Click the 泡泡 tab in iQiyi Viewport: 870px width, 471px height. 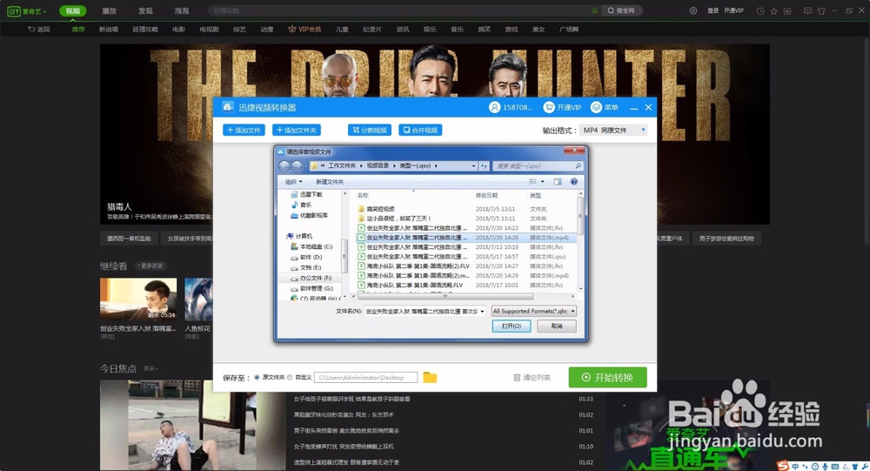pos(182,10)
